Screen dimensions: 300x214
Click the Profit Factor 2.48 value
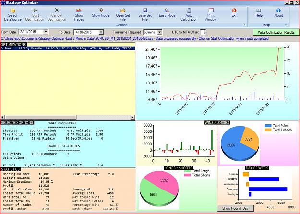[x=46, y=209]
